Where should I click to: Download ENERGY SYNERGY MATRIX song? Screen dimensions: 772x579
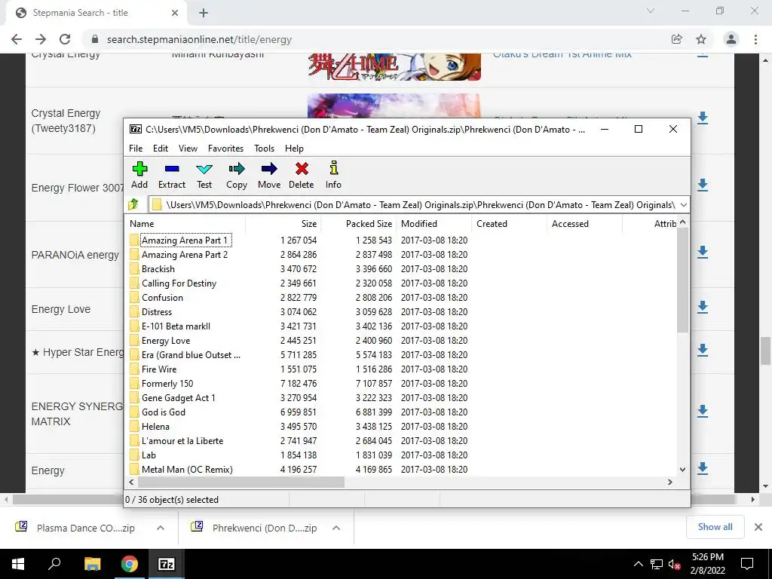pos(703,411)
